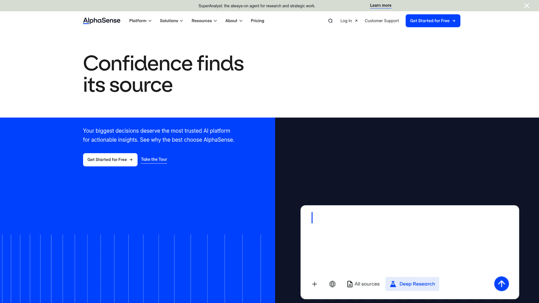Click Learn more in the top banner
The image size is (539, 303).
(x=381, y=5)
